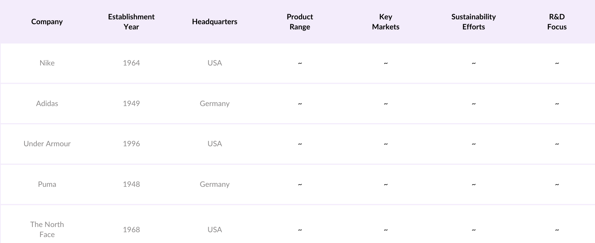Click the 1968 establishment year cell
Viewport: 595px width, 243px height.
click(131, 230)
